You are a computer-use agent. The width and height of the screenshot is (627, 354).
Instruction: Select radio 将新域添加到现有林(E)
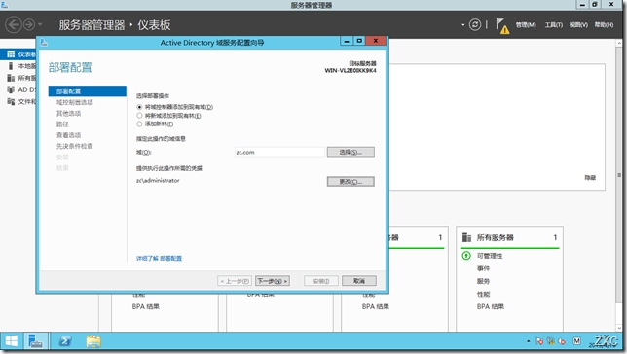[x=139, y=116]
